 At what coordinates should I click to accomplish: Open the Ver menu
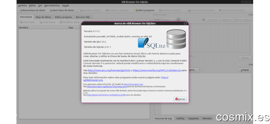(x=40, y=5)
